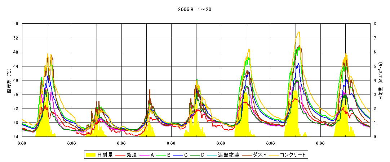Click the ダスト legend label

260,155
